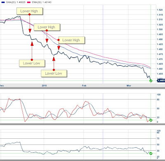The image size is (165, 161).
Task: Click the 80 level label in stochastic panel
Action: click(x=158, y=99)
